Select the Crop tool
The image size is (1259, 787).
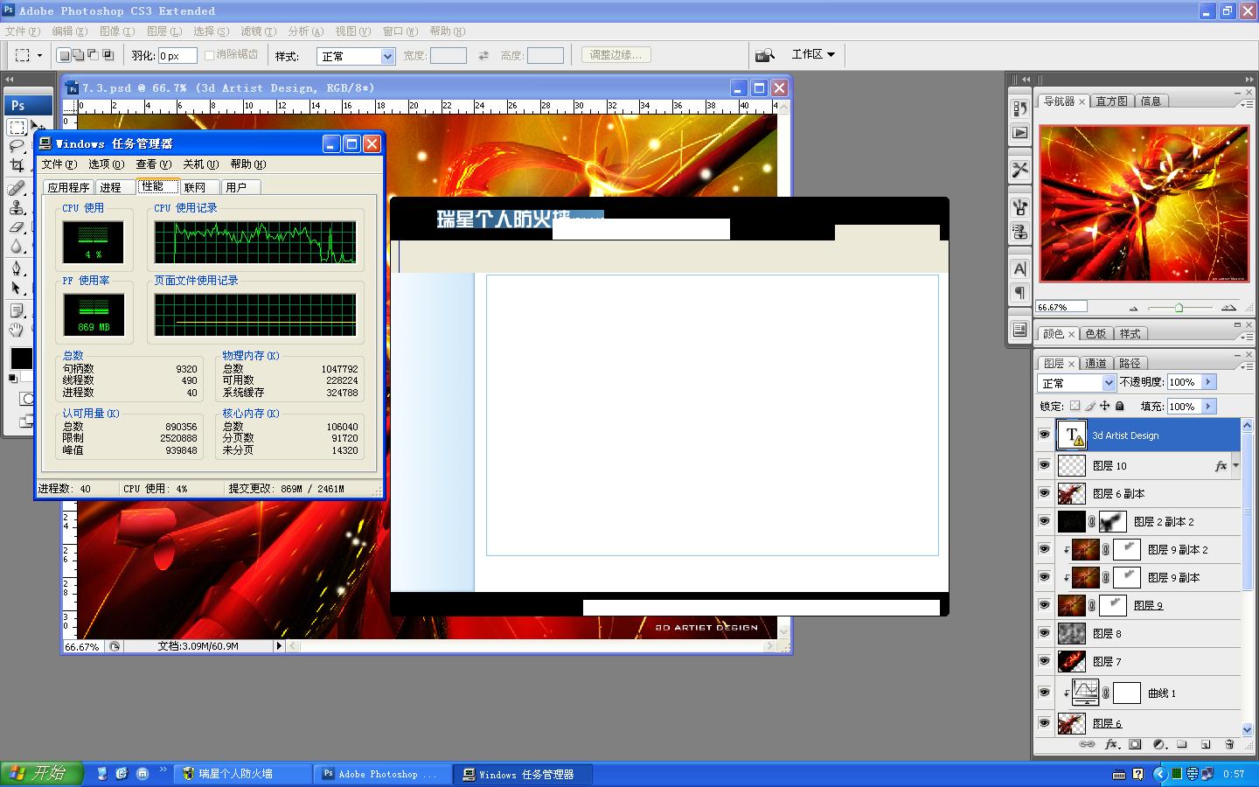point(17,165)
